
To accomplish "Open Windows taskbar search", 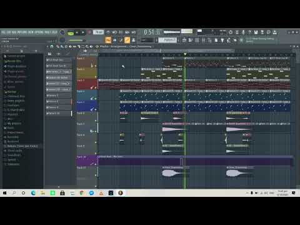I will pos(14,193).
